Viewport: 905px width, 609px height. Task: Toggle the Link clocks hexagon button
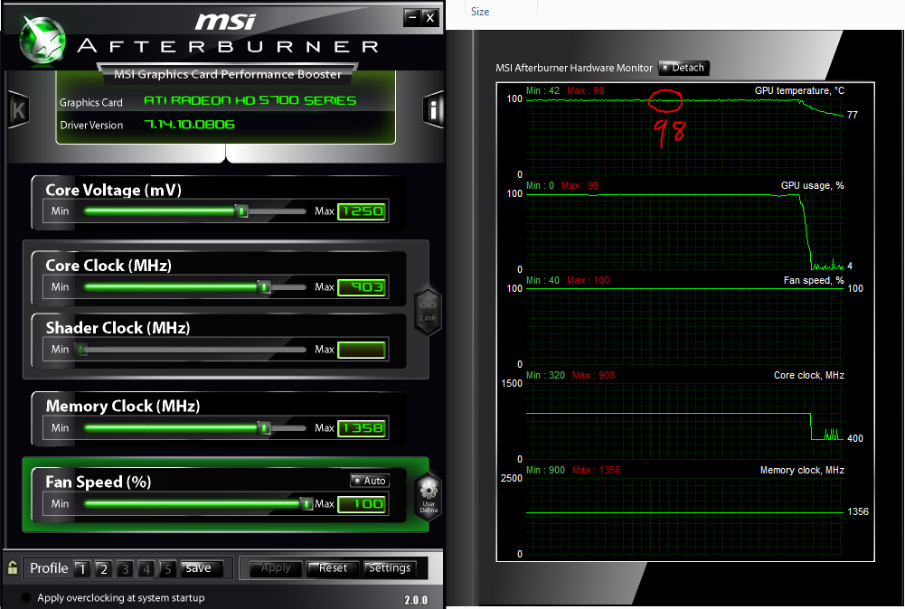(428, 310)
